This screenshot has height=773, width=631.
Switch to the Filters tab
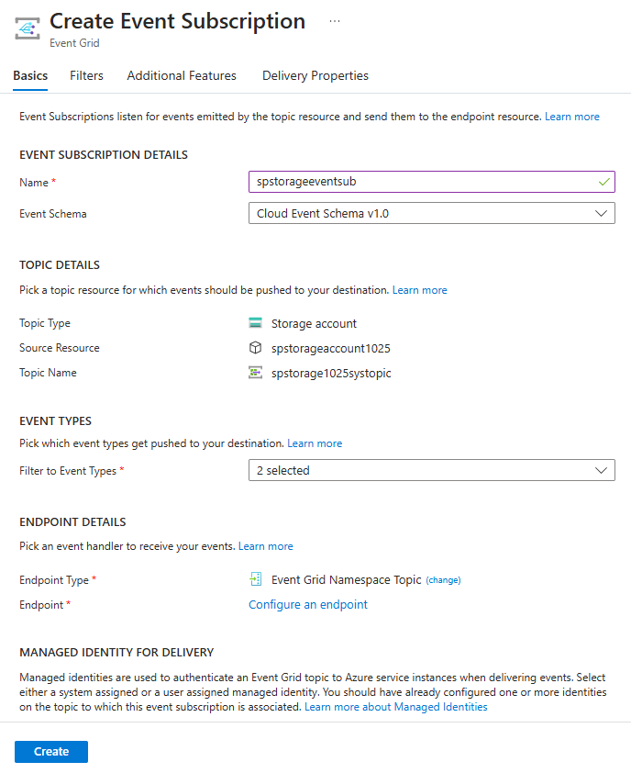coord(86,76)
